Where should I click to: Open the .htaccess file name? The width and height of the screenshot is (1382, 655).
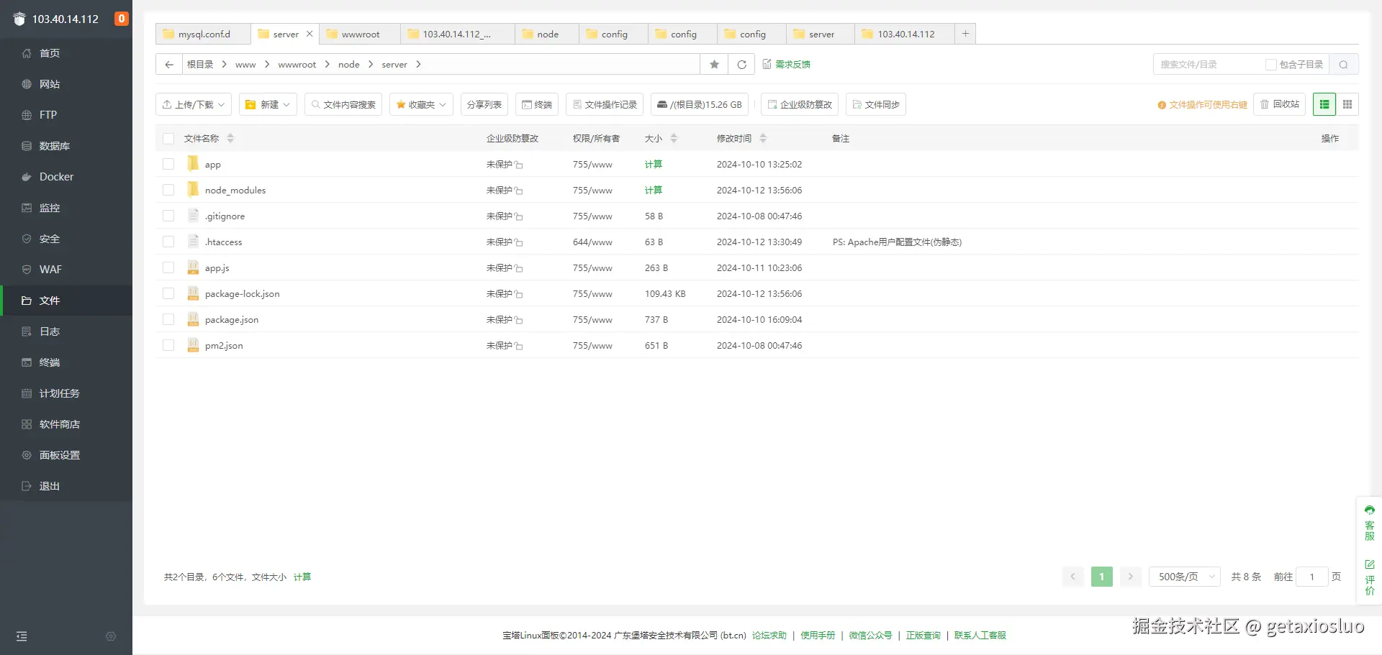tap(224, 242)
